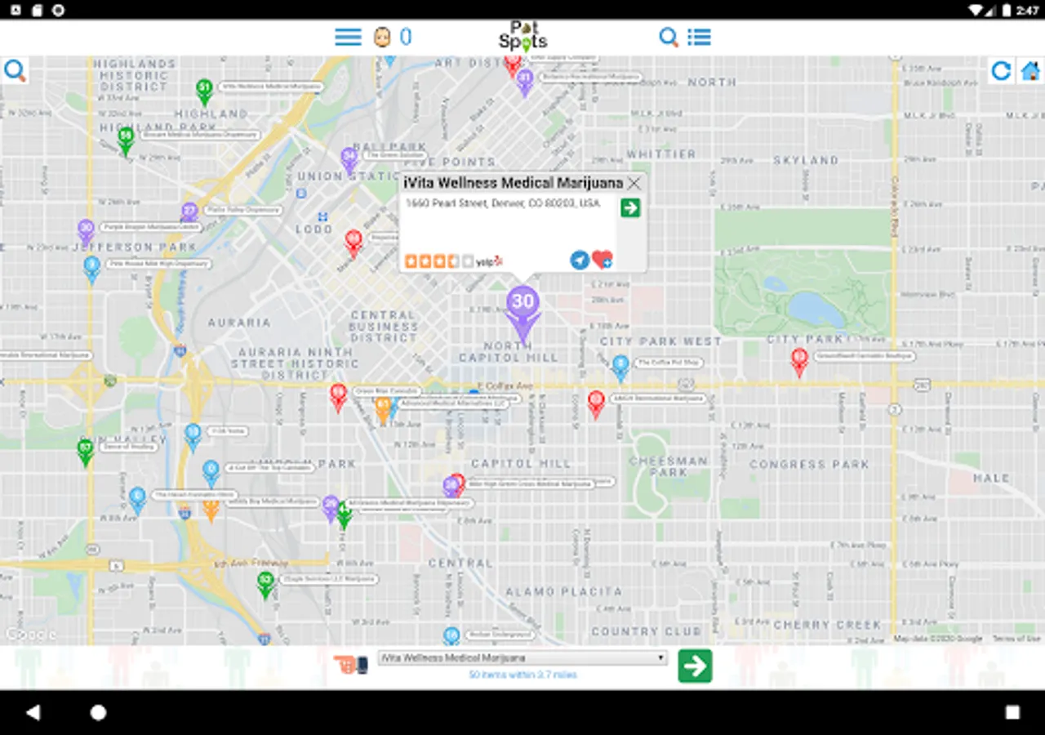Tap red pin south of E Colfax Ave

coord(596,404)
